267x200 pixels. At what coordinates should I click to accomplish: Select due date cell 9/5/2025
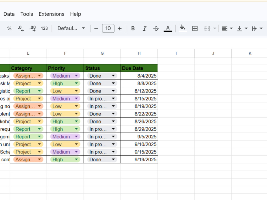click(139, 137)
